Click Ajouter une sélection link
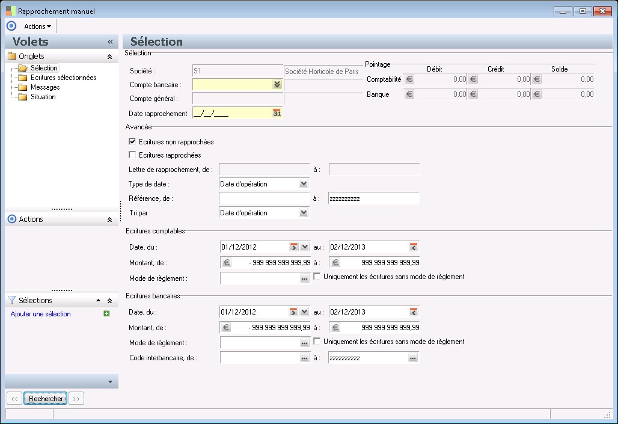Image resolution: width=618 pixels, height=424 pixels. [x=41, y=314]
